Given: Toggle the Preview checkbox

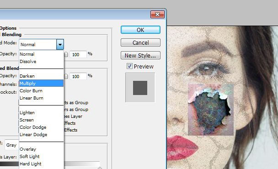Looking at the screenshot, I should [x=129, y=66].
